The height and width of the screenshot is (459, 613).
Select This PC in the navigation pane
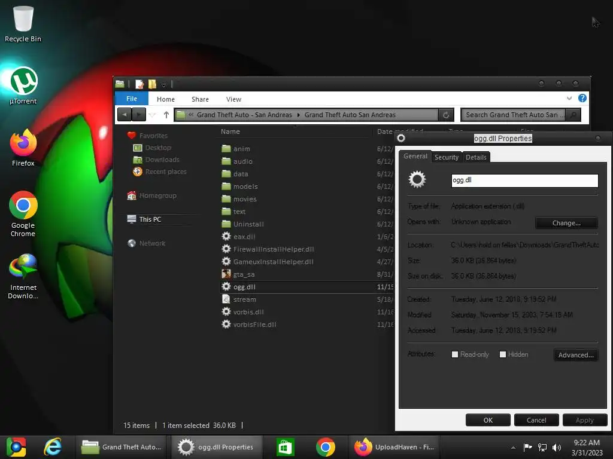(x=150, y=219)
